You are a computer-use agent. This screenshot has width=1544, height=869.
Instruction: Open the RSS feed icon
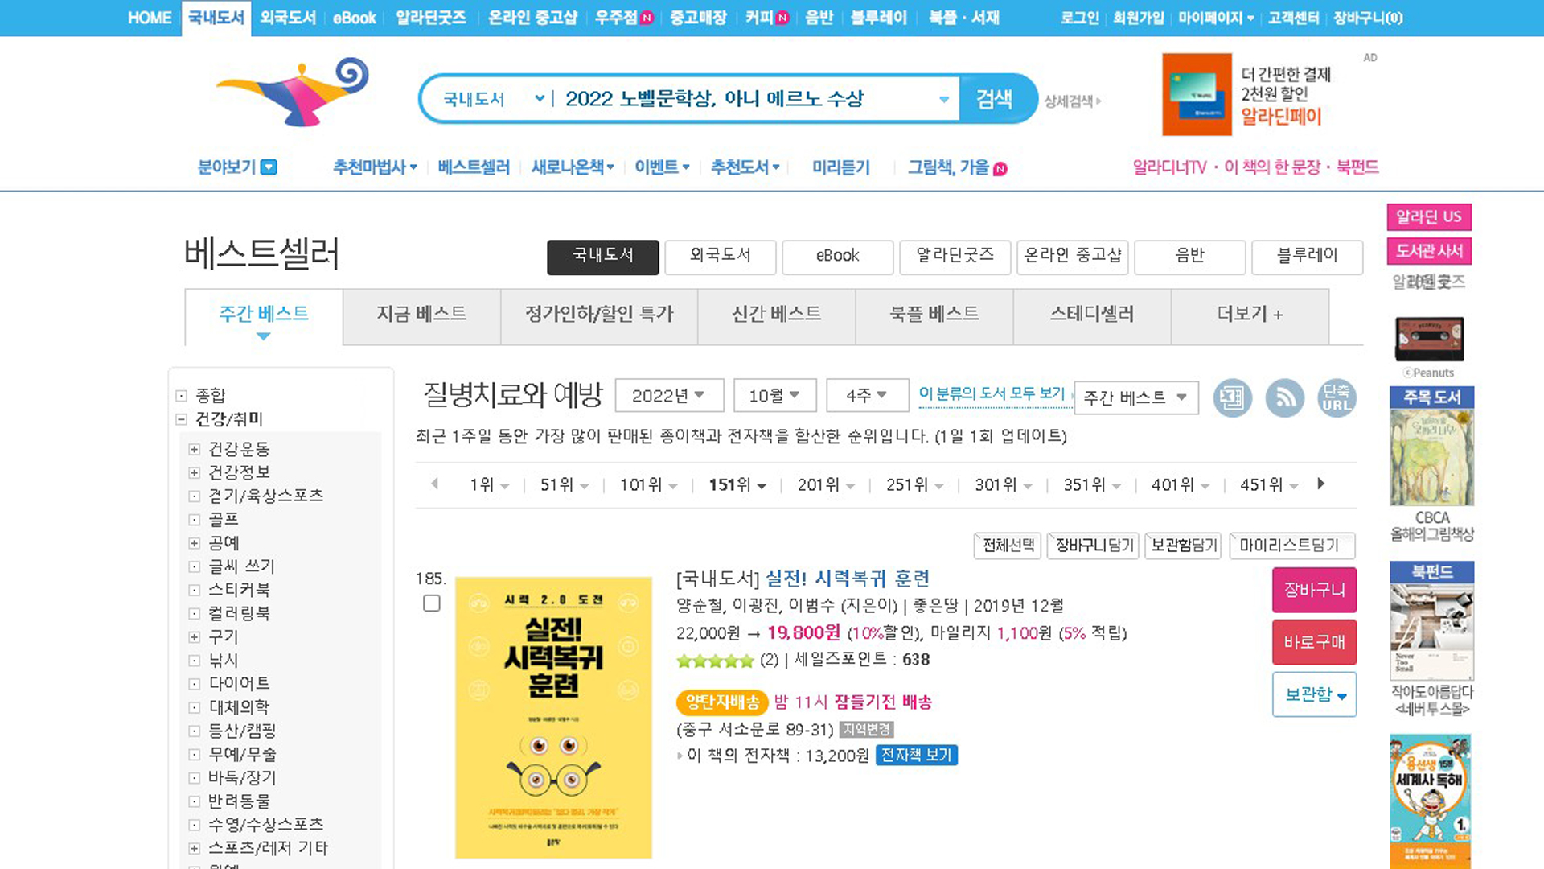tap(1284, 397)
